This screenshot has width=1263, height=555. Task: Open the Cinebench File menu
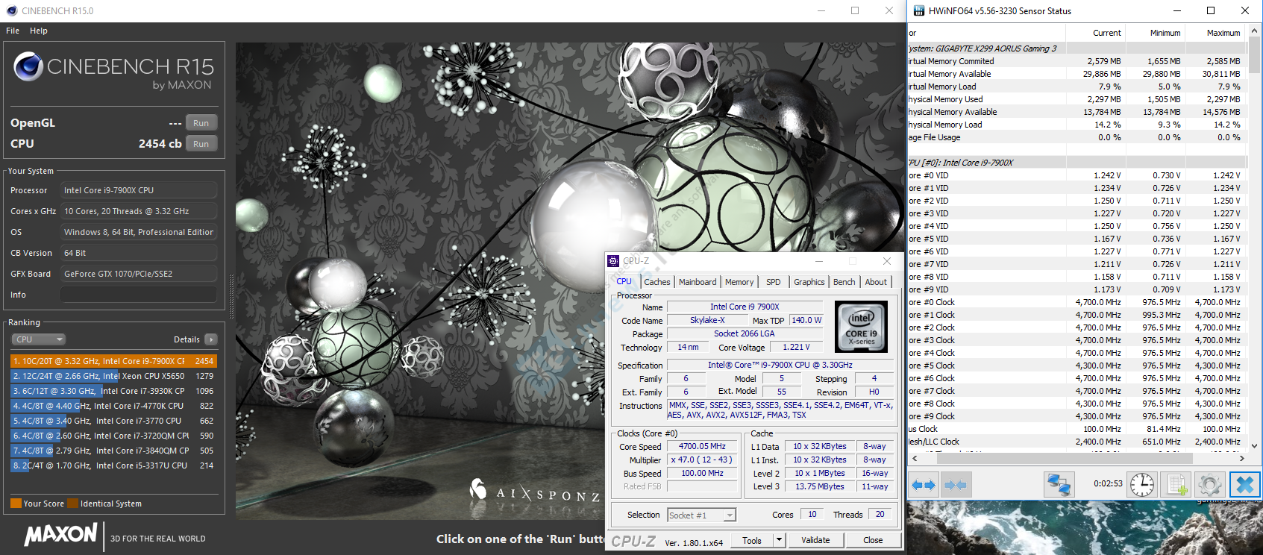point(13,31)
